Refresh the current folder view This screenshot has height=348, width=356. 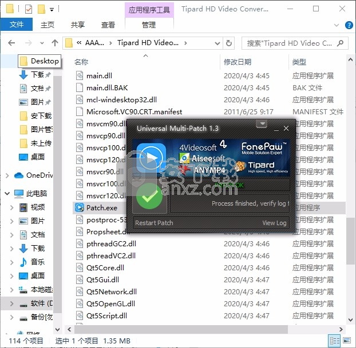click(x=229, y=43)
